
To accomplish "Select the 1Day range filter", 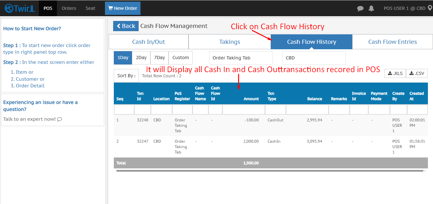I will pos(123,58).
